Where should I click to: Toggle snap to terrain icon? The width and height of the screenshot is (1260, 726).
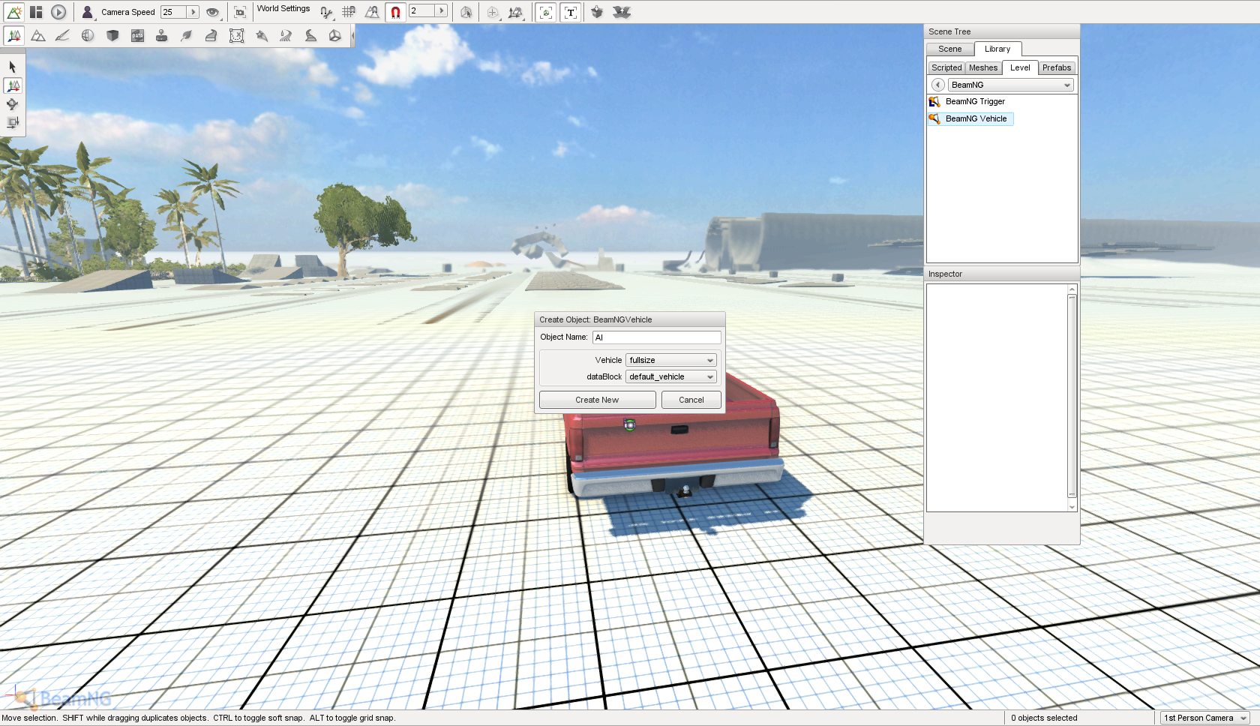(x=372, y=12)
